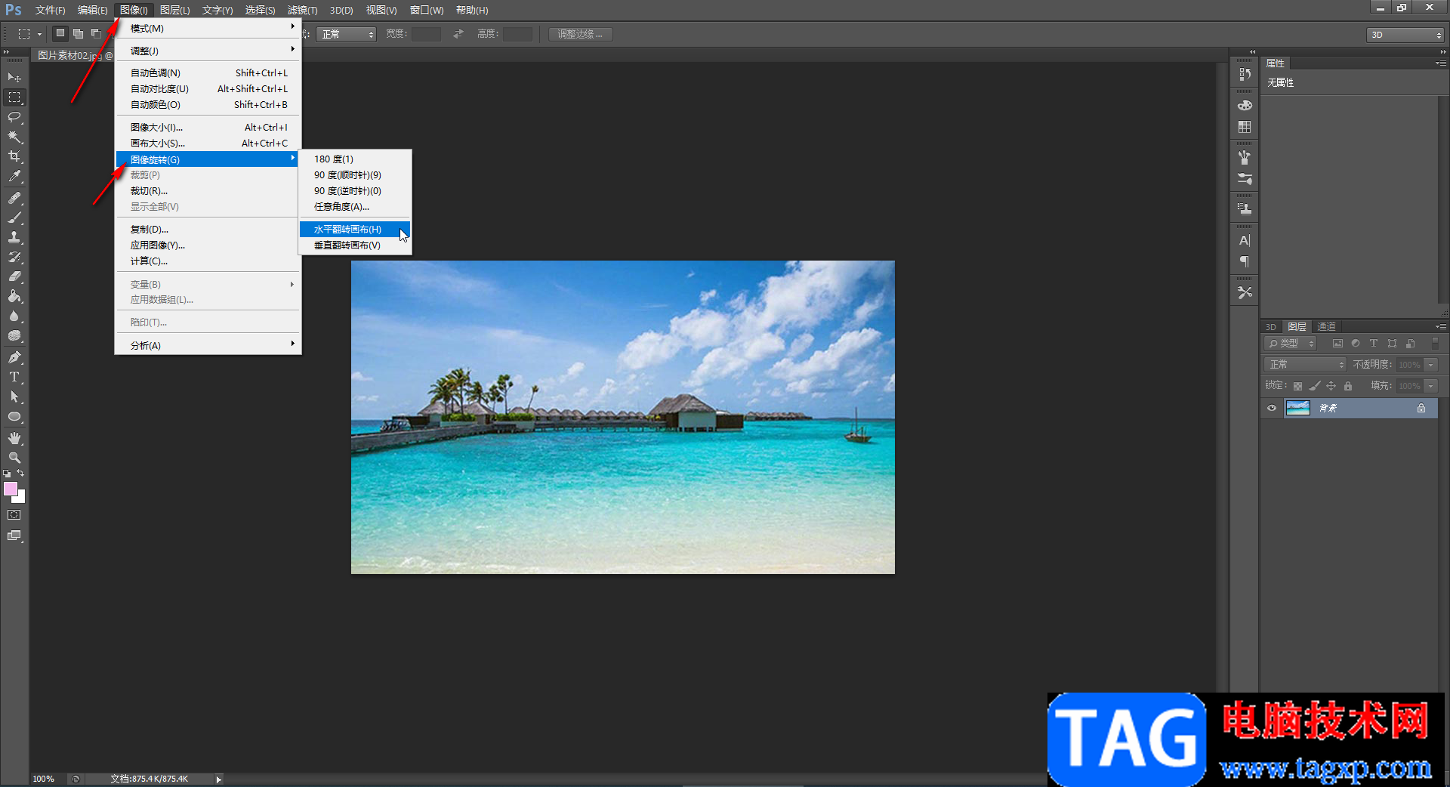The height and width of the screenshot is (787, 1450).
Task: Open the layer opacity dropdown arrow
Action: point(1431,365)
